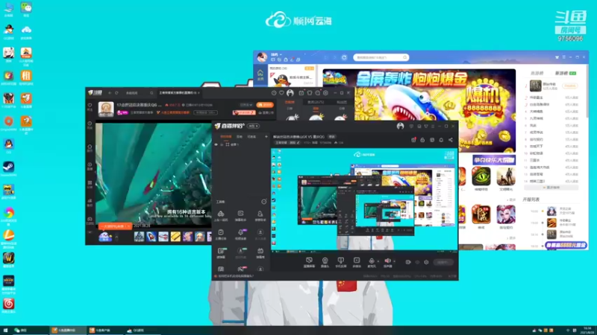
Task: Click the stream preview in the live companion
Action: (364, 200)
